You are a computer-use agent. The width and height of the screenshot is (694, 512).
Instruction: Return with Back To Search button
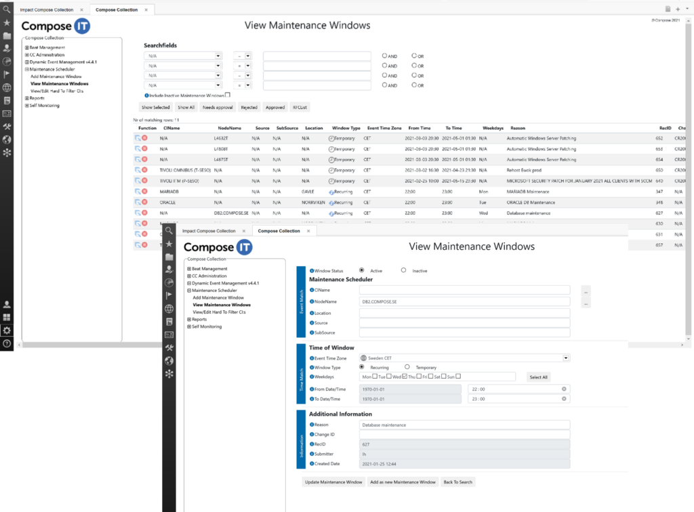[457, 482]
